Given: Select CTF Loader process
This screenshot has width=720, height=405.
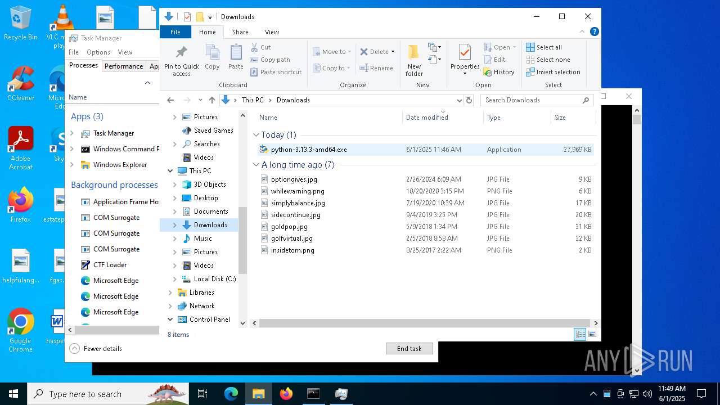Looking at the screenshot, I should [x=110, y=265].
